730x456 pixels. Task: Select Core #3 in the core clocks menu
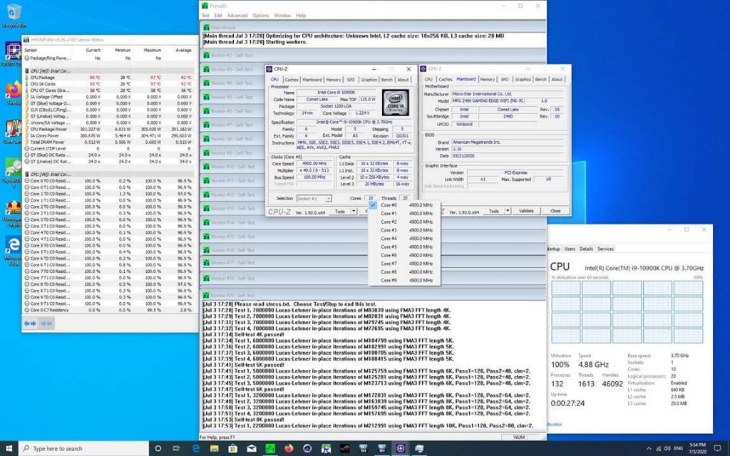point(403,230)
